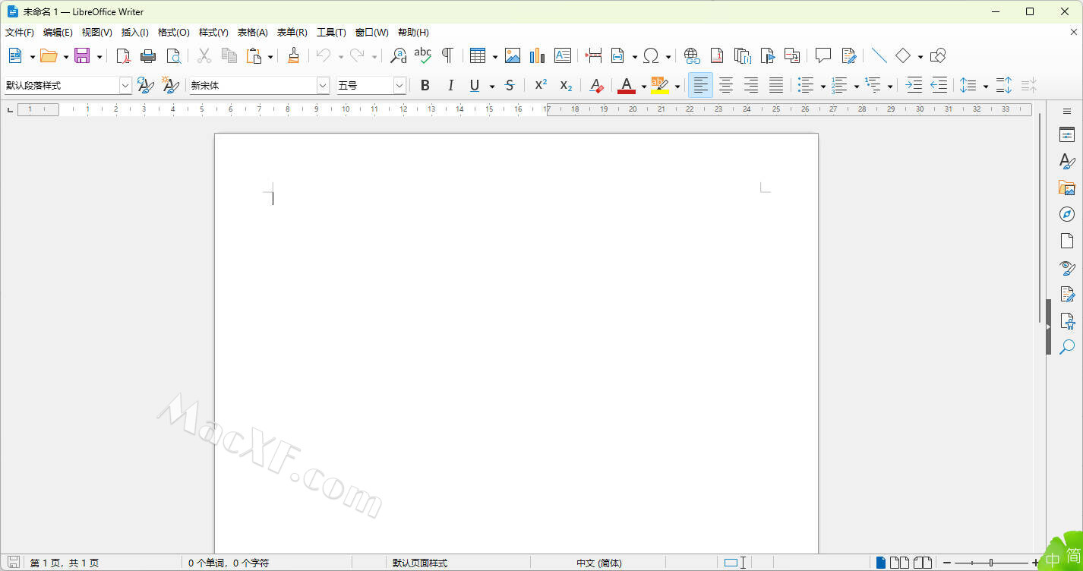
Task: Click the 默认页面样式 status bar field
Action: [x=420, y=563]
